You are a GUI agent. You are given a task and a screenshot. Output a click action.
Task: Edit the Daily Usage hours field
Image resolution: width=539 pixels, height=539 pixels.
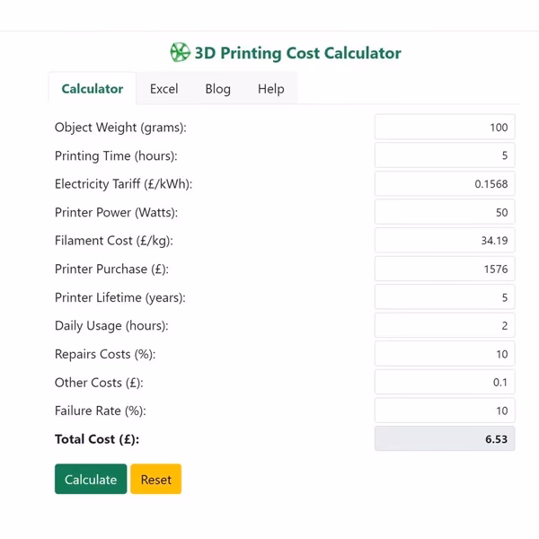444,326
